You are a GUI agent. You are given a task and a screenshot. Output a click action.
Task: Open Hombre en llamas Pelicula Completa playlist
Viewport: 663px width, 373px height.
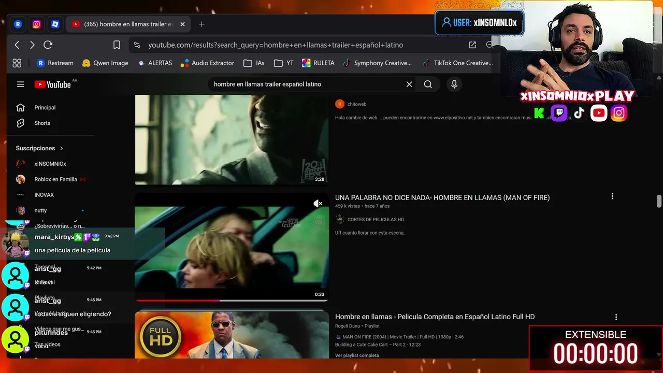(x=435, y=317)
